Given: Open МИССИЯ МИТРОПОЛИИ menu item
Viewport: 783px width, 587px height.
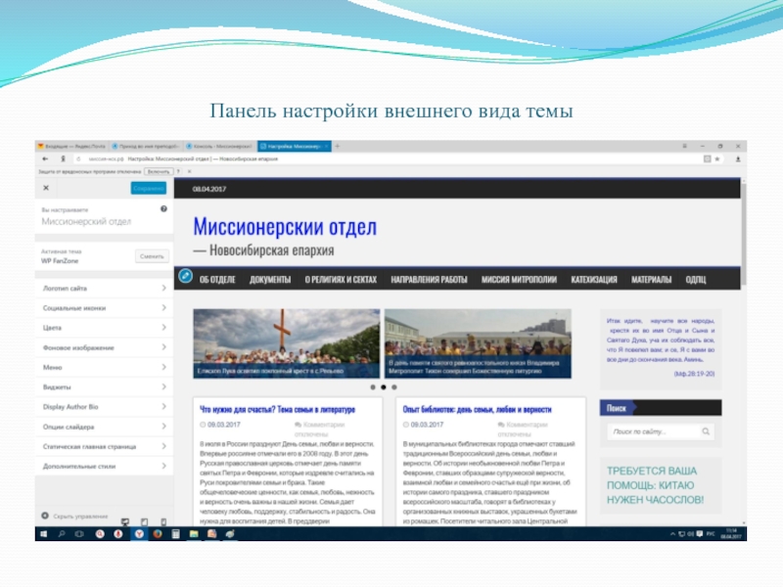Looking at the screenshot, I should tap(519, 280).
